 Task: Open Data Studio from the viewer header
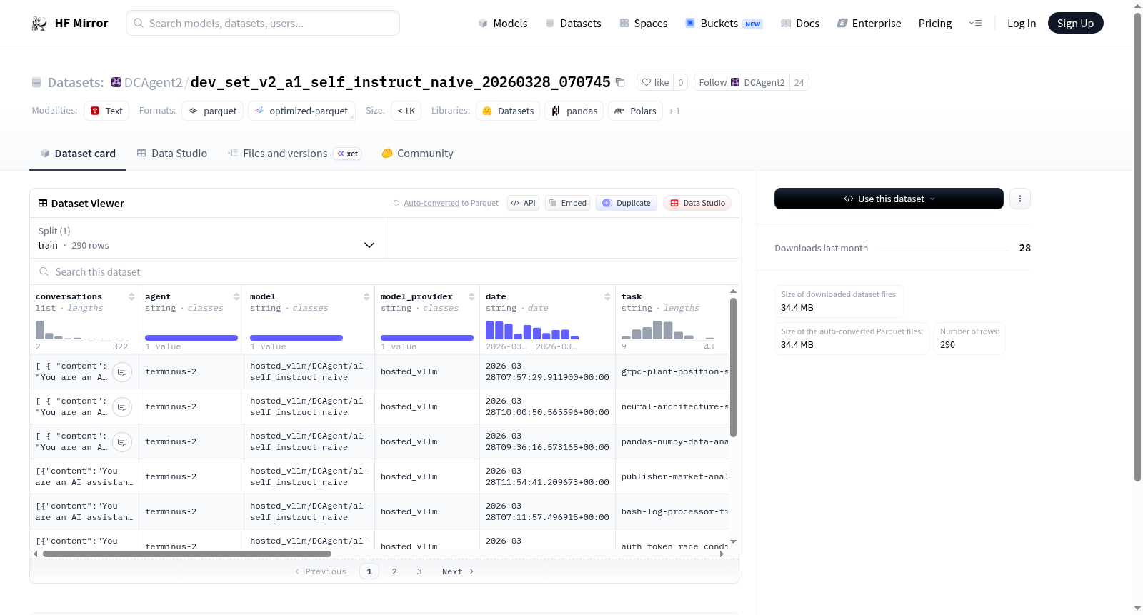coord(697,203)
